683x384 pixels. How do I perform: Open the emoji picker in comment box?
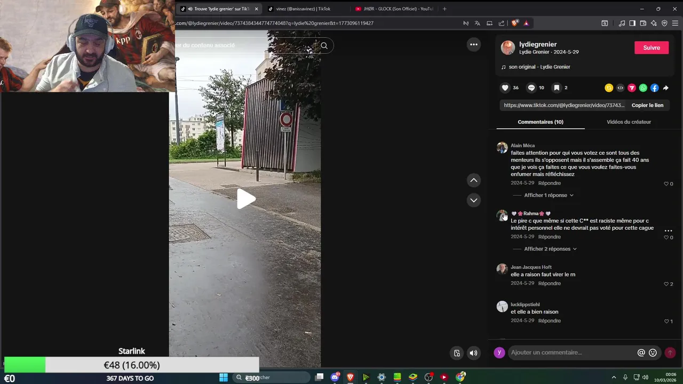653,353
